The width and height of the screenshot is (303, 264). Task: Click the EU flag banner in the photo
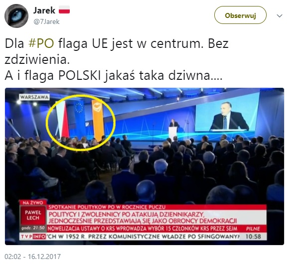click(x=80, y=119)
